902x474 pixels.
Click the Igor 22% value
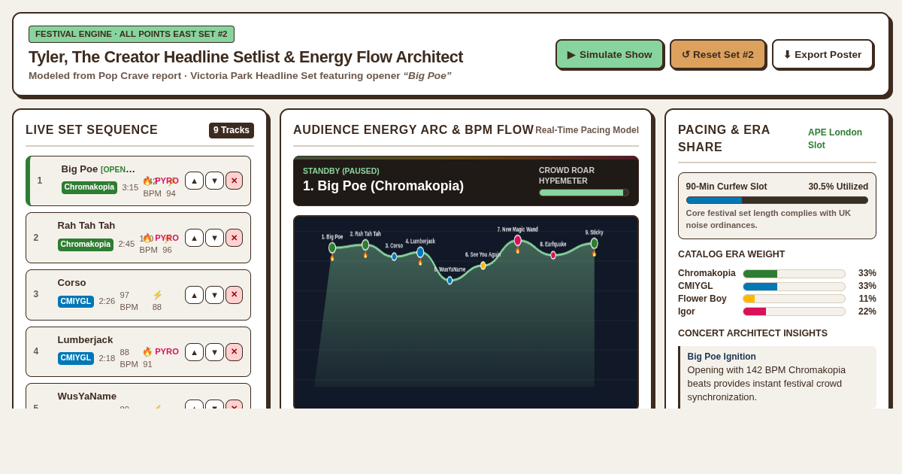tap(867, 311)
